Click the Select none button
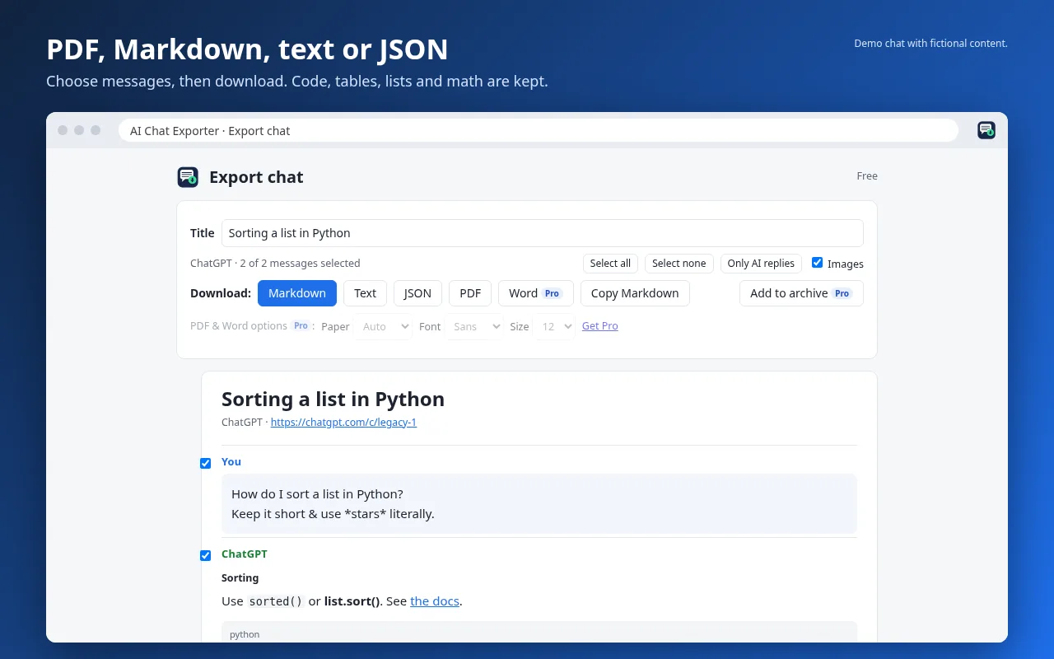This screenshot has height=659, width=1054. point(679,264)
